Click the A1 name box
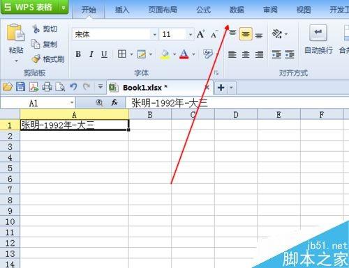Viewport: 349px width, 268px height. click(x=38, y=103)
